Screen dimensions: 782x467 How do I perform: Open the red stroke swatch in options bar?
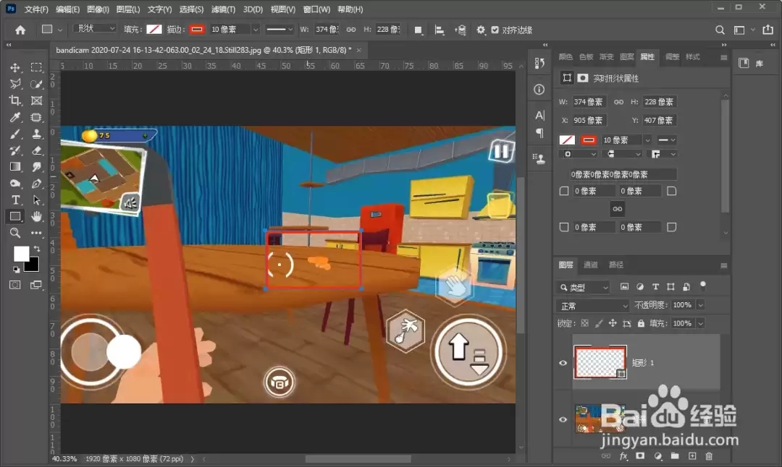pos(197,30)
